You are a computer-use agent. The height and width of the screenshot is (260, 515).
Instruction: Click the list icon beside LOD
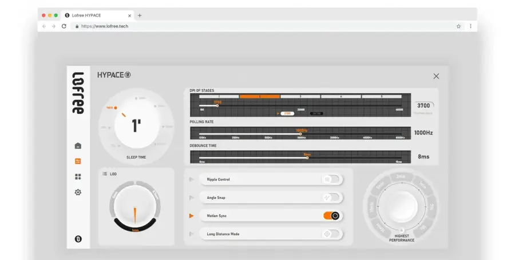pos(105,174)
